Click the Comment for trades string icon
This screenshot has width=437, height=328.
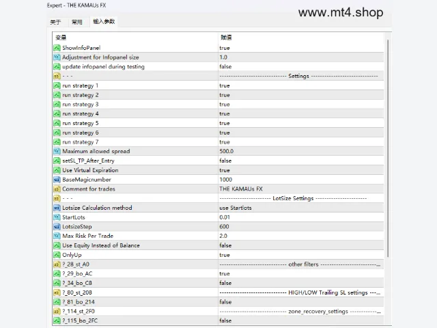tap(57, 189)
